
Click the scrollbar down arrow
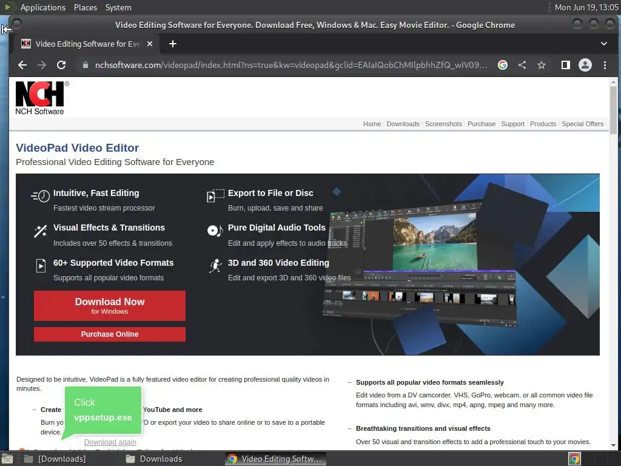pos(613,445)
